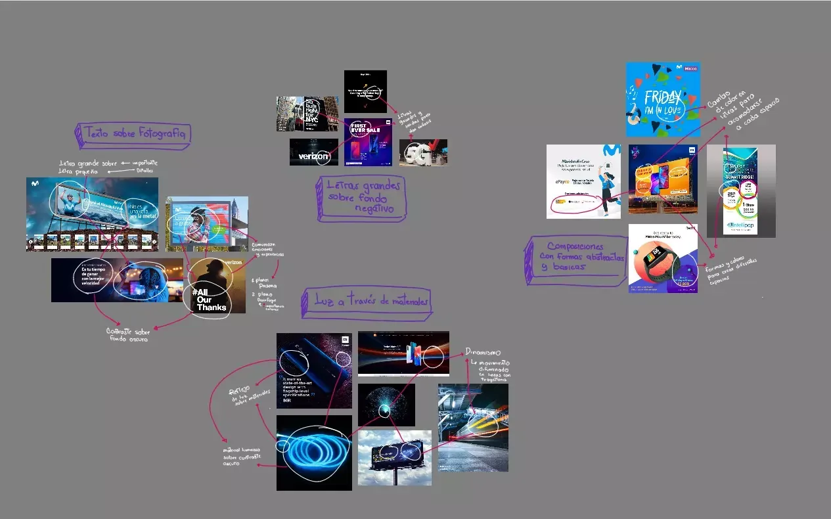The width and height of the screenshot is (831, 519).
Task: Click the website screenshot with orange light streaks
Action: coord(403,353)
